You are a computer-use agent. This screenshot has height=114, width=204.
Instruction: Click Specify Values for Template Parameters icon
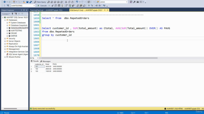104,6
